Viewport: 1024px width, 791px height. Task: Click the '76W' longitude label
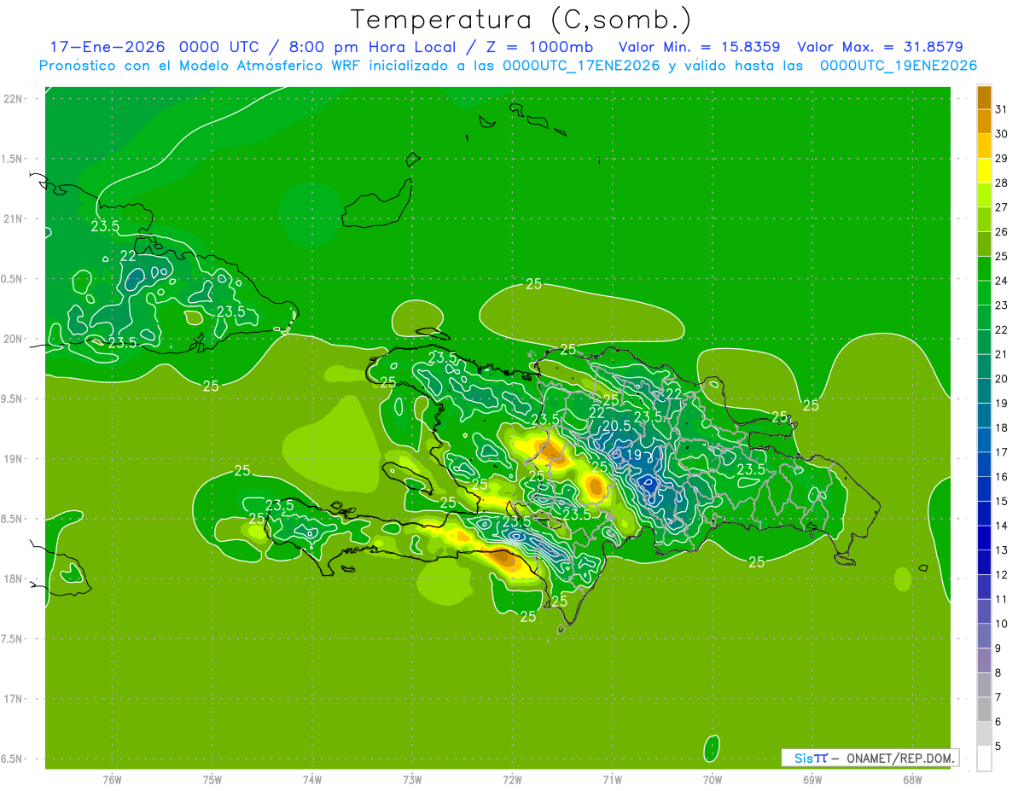[112, 779]
